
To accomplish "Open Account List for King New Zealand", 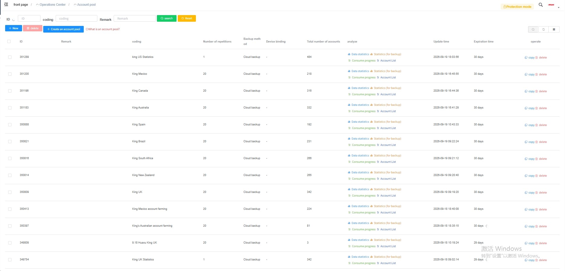I will pyautogui.click(x=386, y=179).
